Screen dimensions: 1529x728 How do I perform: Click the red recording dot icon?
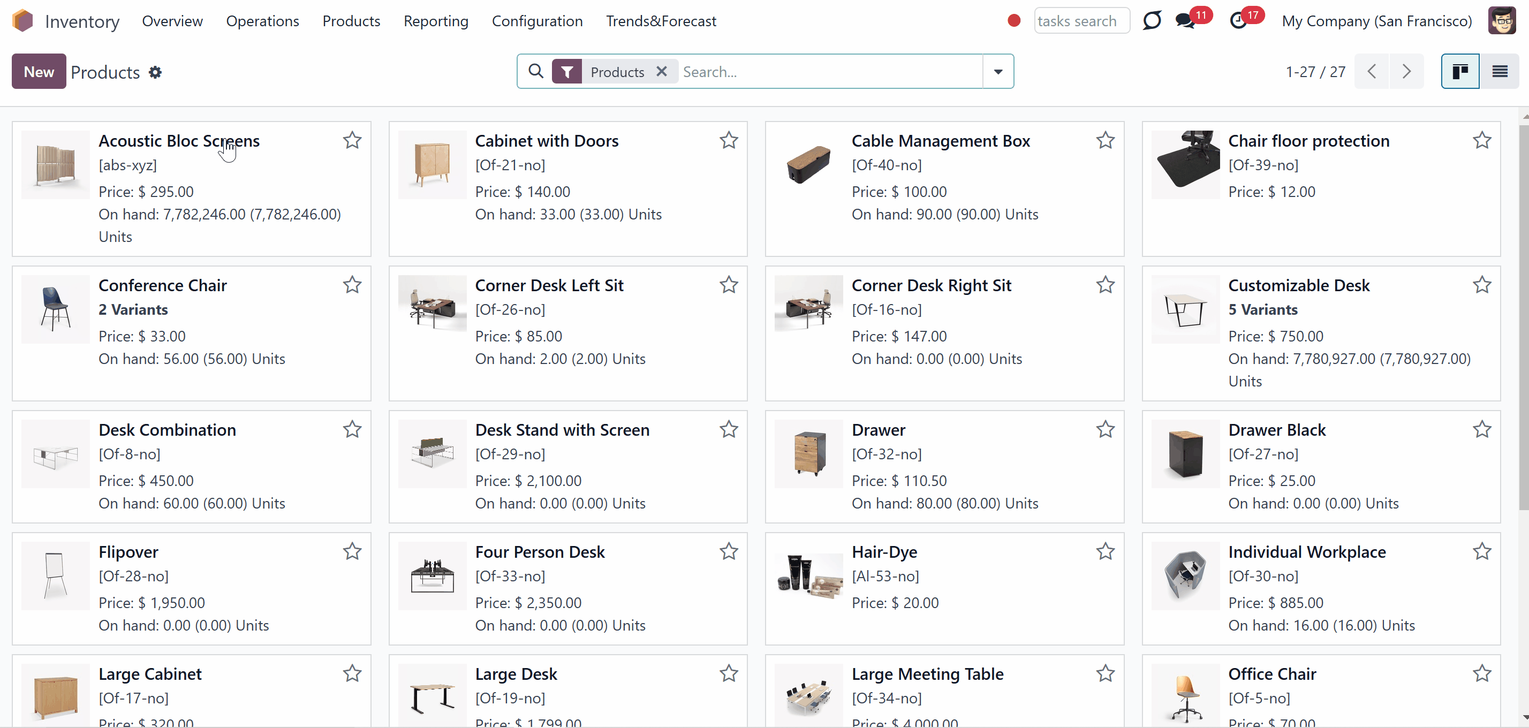[x=1014, y=21]
